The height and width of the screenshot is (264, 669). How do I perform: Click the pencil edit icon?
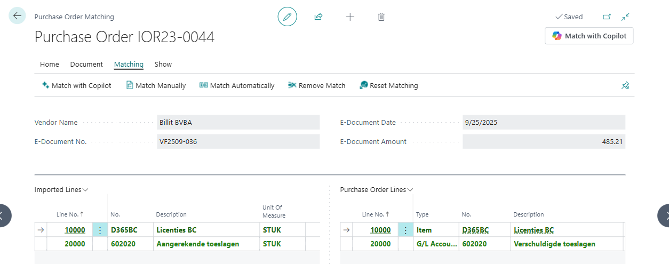[x=287, y=17]
